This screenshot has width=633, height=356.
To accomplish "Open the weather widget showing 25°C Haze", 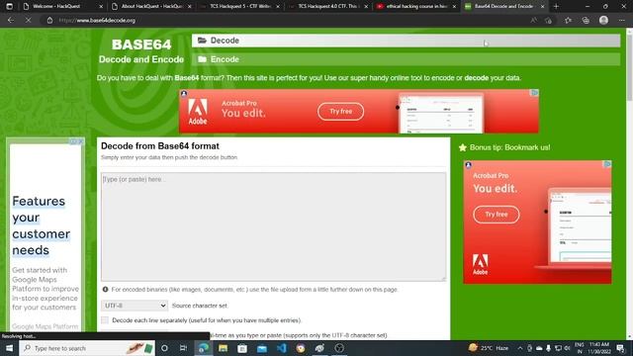I will tap(489, 348).
